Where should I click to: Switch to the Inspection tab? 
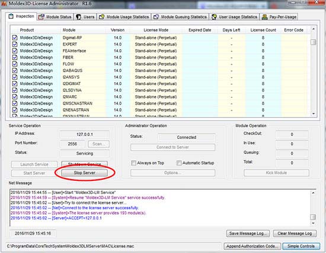(x=21, y=17)
